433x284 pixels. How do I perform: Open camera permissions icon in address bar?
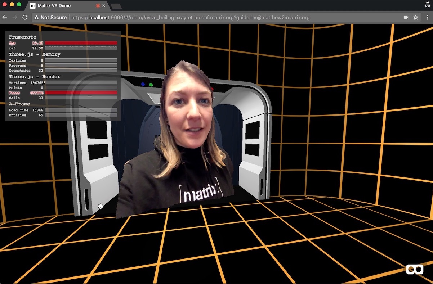(x=406, y=17)
